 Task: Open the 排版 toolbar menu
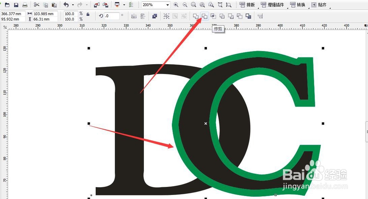[248, 5]
